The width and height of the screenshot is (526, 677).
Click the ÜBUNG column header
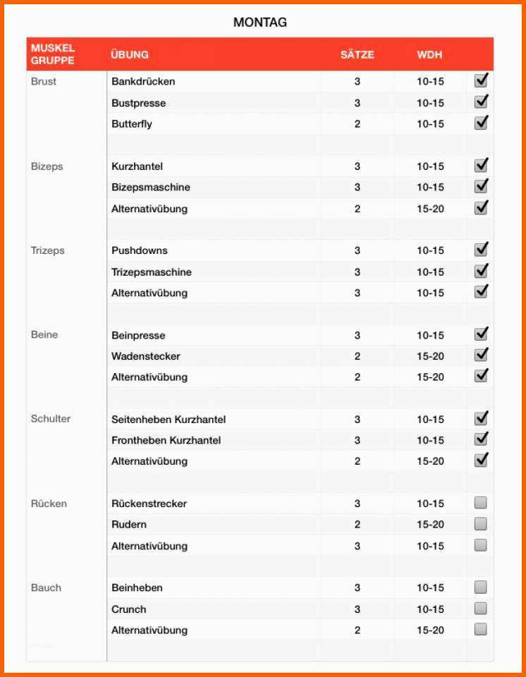coord(130,54)
